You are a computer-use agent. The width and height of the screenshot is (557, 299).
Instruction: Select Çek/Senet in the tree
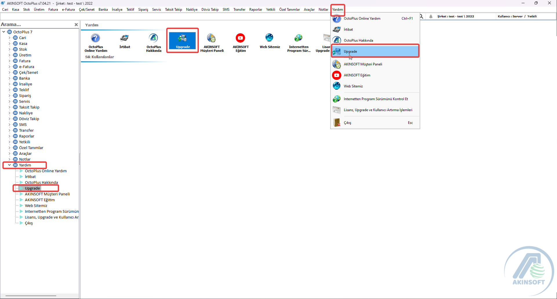tap(28, 72)
